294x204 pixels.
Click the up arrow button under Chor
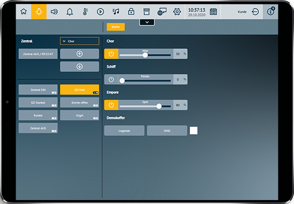pyautogui.click(x=79, y=54)
